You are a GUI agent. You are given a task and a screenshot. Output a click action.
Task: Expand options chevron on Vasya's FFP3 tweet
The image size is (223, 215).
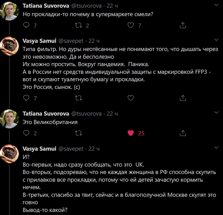click(x=216, y=40)
